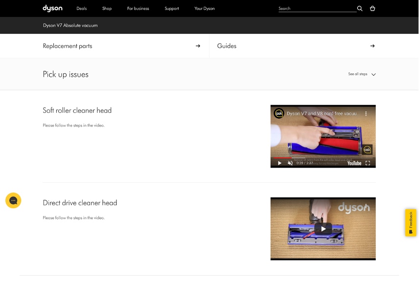Click the arrow beside Replacement parts
Image resolution: width=419 pixels, height=282 pixels.
coord(198,46)
